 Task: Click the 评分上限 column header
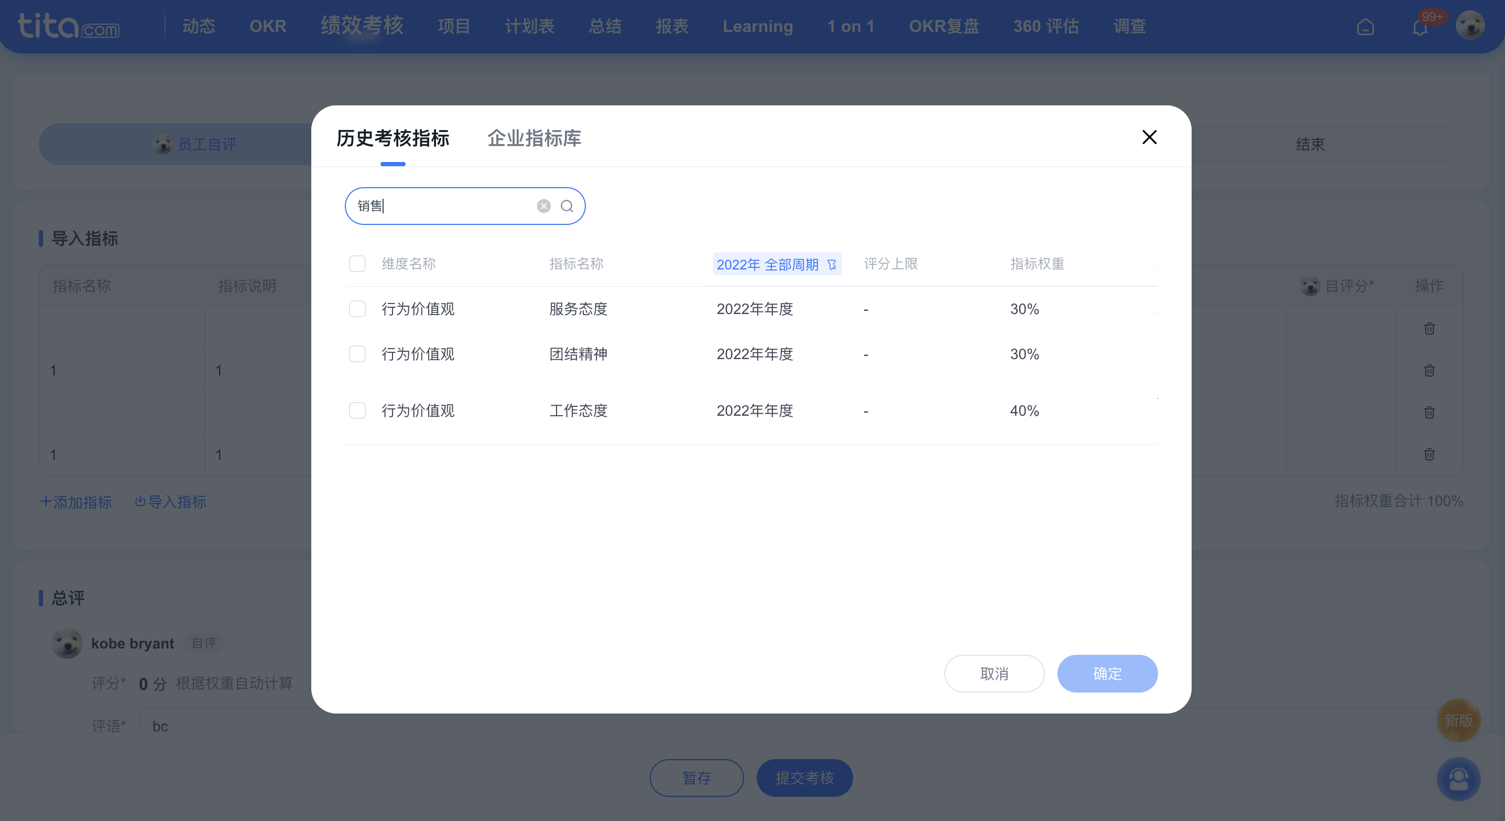[x=890, y=264]
